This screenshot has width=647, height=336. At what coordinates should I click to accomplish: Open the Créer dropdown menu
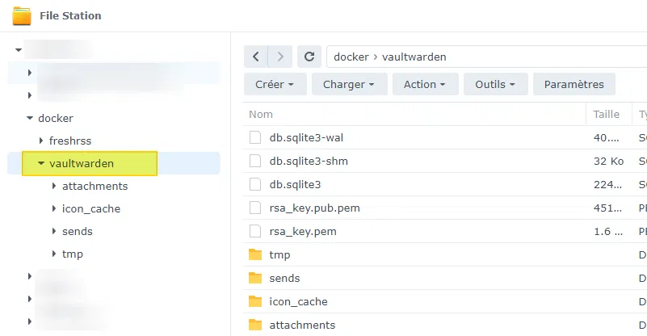[x=275, y=84]
